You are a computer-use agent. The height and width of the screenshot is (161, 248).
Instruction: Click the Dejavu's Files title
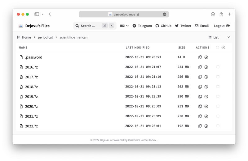tap(37, 26)
